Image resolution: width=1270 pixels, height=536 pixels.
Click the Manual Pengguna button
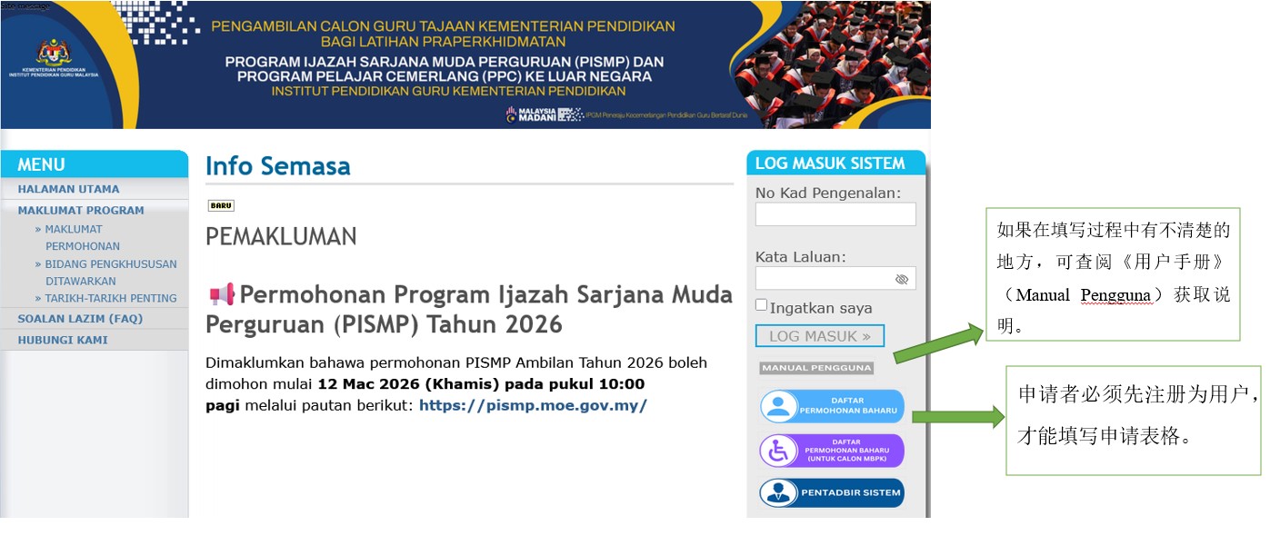[816, 368]
